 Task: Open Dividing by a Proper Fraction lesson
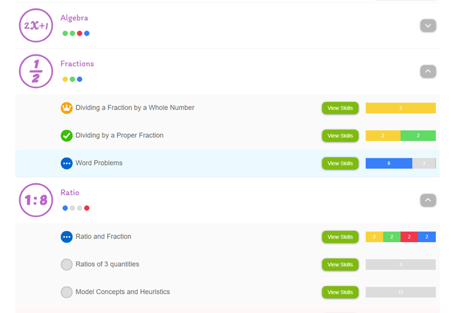pos(119,135)
